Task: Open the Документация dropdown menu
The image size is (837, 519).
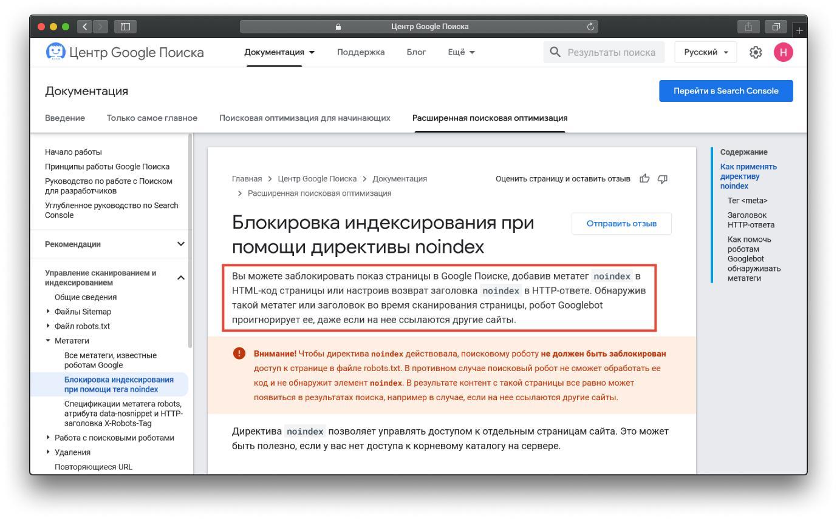Action: (279, 52)
